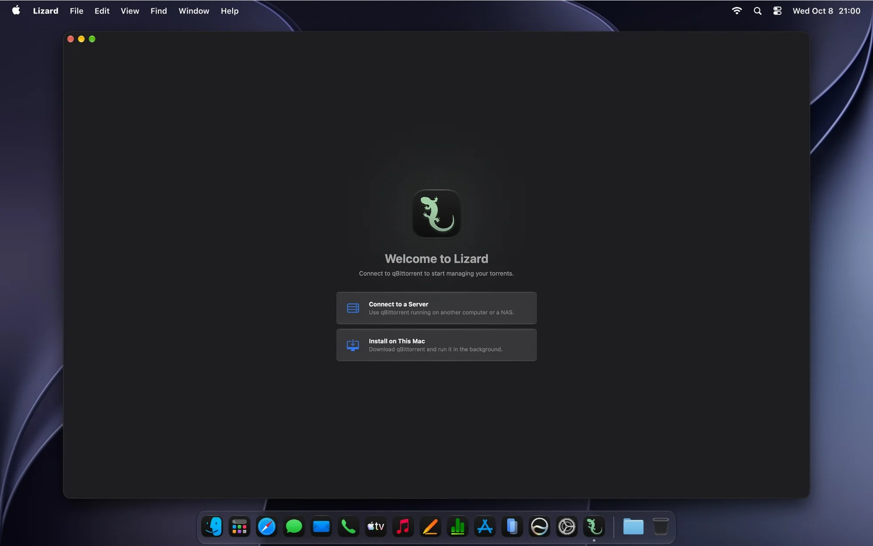Minimize the Lizard window
The height and width of the screenshot is (546, 873).
(x=81, y=39)
